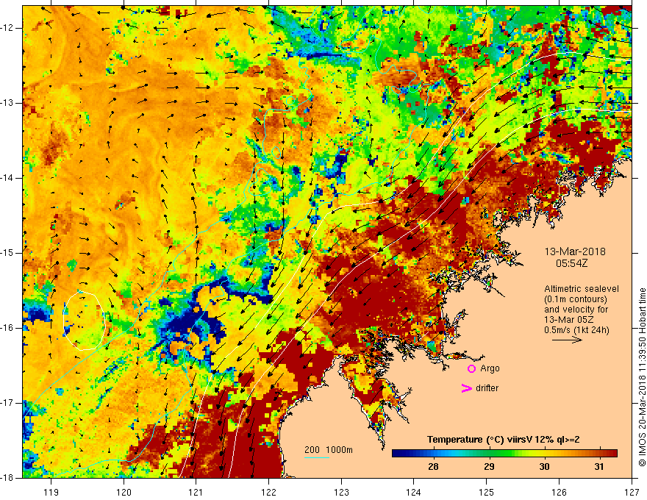This screenshot has width=647, height=500.
Task: Click the color bar '30' label
Action: (544, 467)
